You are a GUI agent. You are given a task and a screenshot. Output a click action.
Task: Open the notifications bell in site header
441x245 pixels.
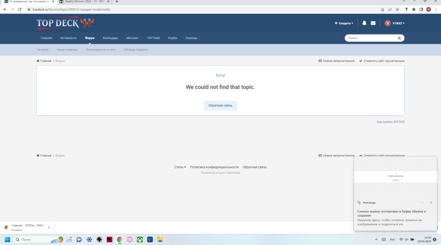(364, 23)
